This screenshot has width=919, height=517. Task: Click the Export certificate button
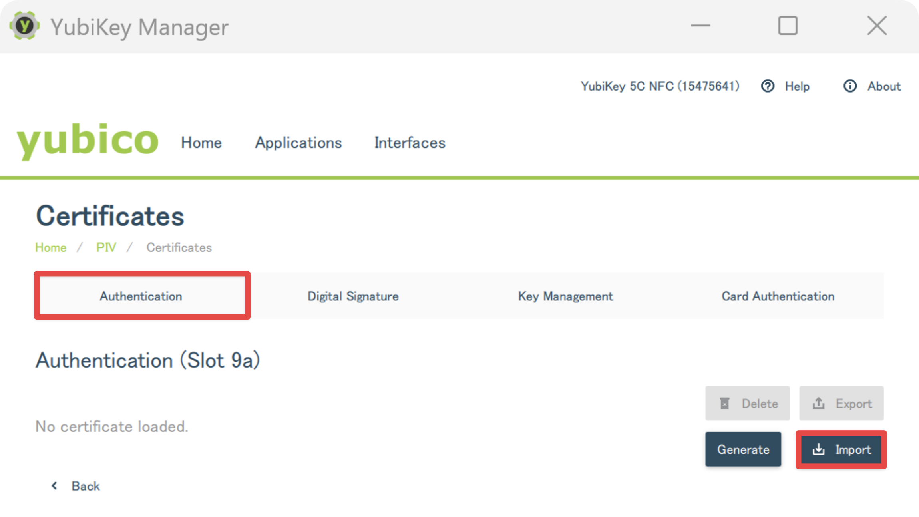(x=841, y=403)
